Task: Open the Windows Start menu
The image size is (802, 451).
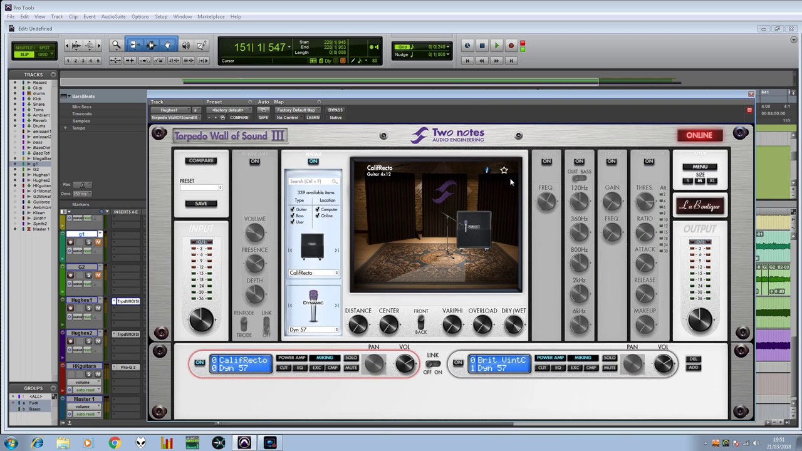Action: [11, 443]
